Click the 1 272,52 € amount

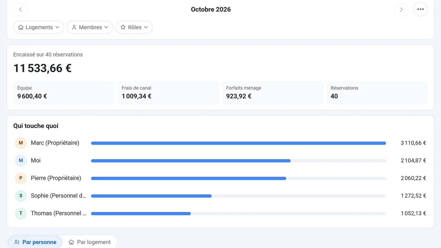[x=413, y=196]
